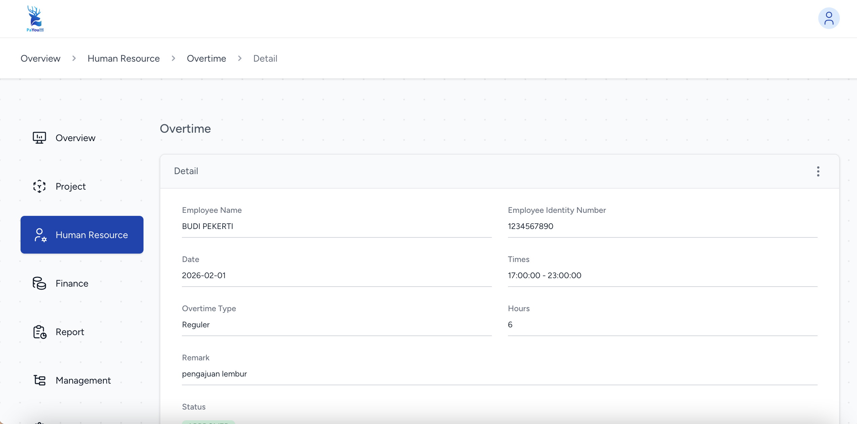Open the user profile avatar icon
The height and width of the screenshot is (424, 857).
(x=828, y=19)
